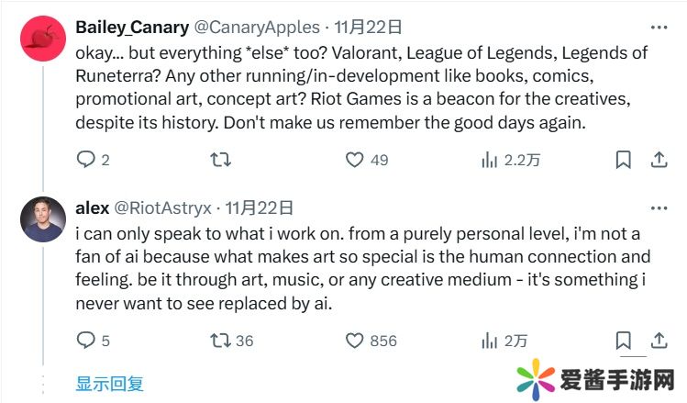Like alex's tweet with 856 likes

(355, 341)
